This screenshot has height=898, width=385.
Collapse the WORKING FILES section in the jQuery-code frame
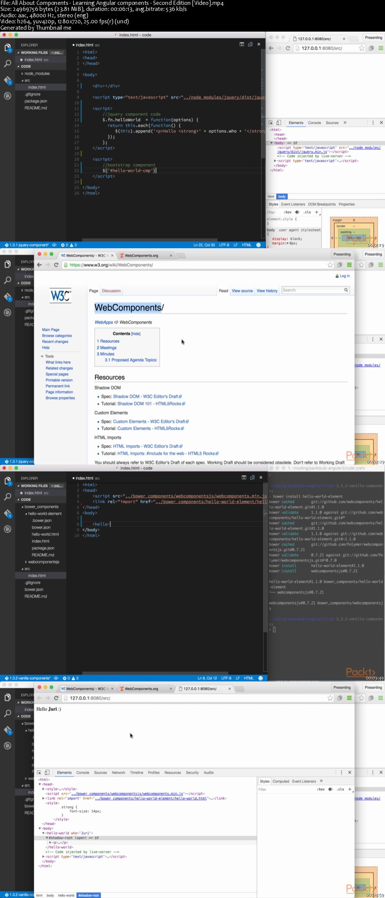pyautogui.click(x=18, y=53)
